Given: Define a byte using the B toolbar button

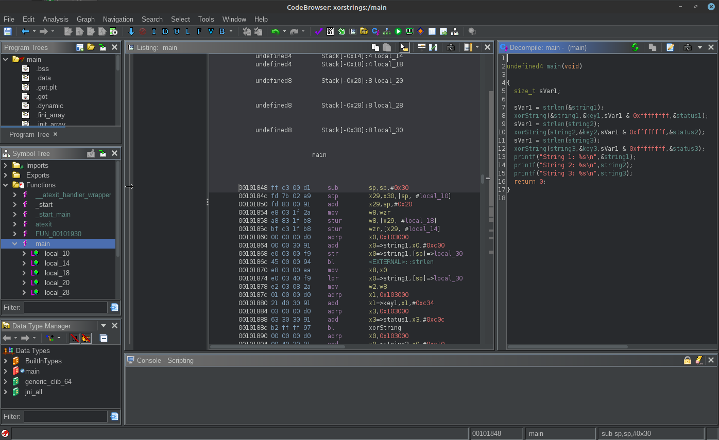Looking at the screenshot, I should pyautogui.click(x=221, y=31).
